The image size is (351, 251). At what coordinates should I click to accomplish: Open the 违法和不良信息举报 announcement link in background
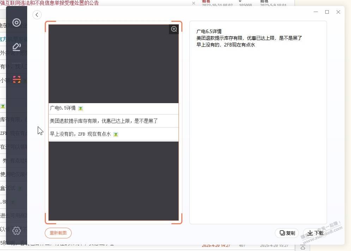click(x=49, y=3)
